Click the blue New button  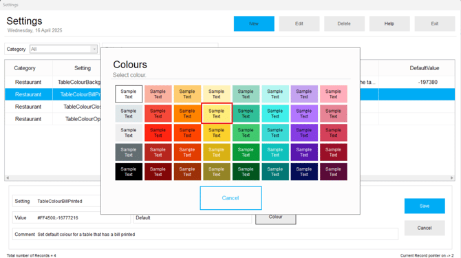click(x=254, y=23)
